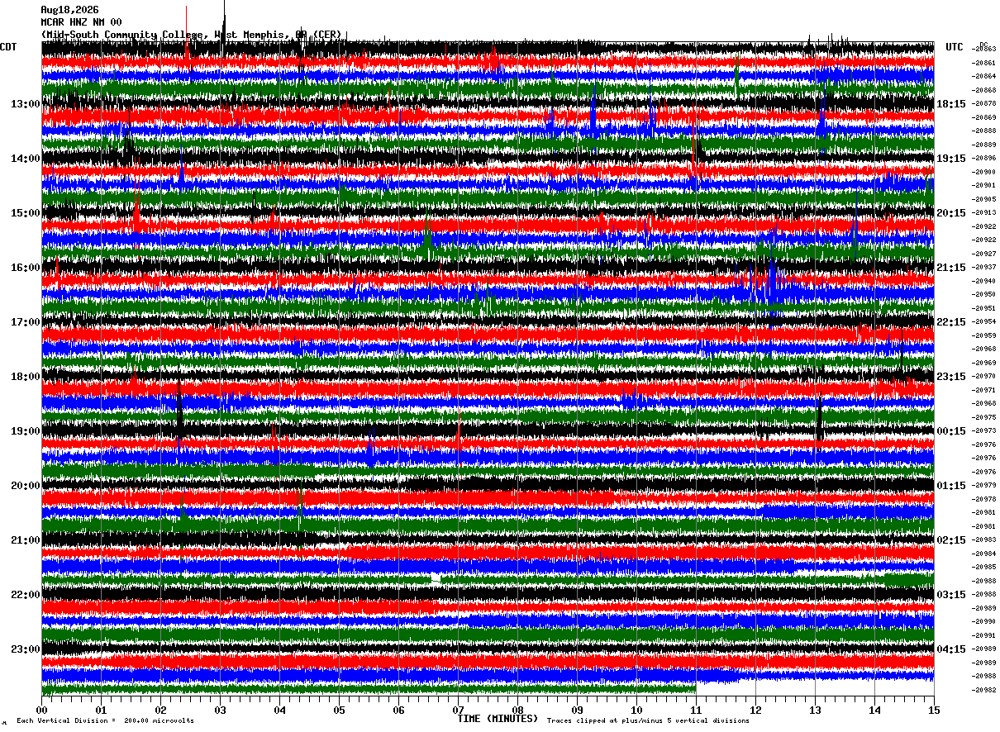Viewport: 1000px width, 732px height.
Task: Select the 18:00 CDT hour label
Action: [26, 377]
